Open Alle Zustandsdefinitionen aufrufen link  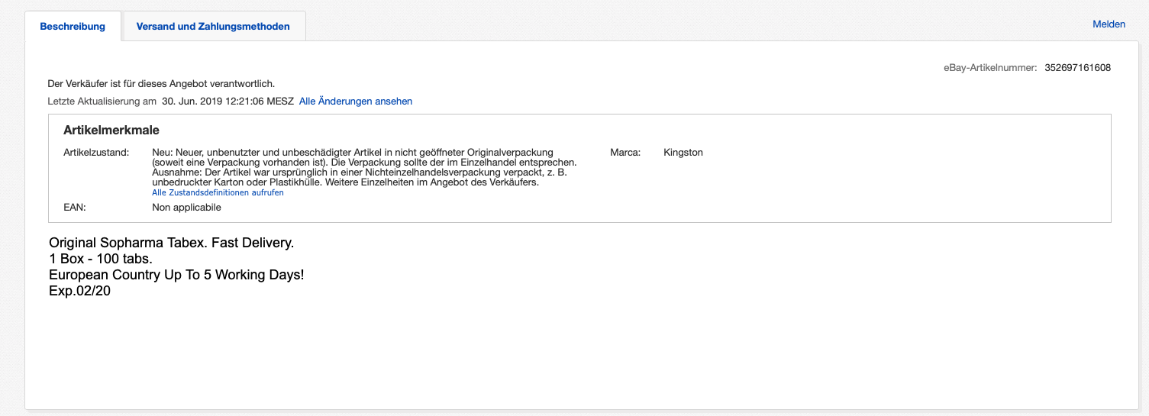tap(218, 193)
